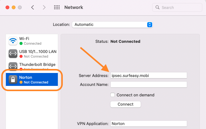Click the back arrow in the toolbar
206x129 pixels.
[x=33, y=7]
